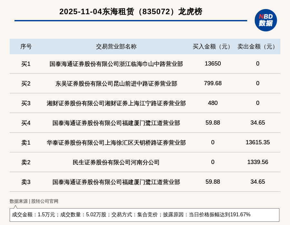Select row label 卖1

26,143
